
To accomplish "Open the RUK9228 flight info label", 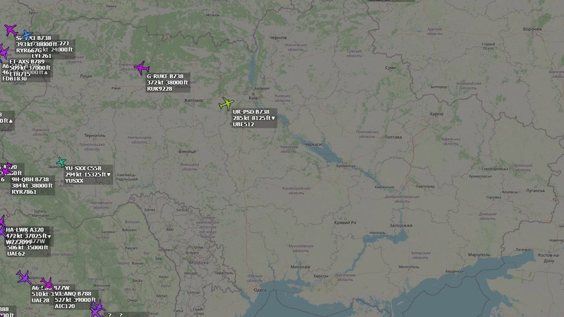I will [168, 83].
